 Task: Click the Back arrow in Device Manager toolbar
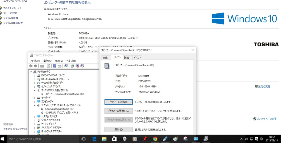(x=31, y=66)
